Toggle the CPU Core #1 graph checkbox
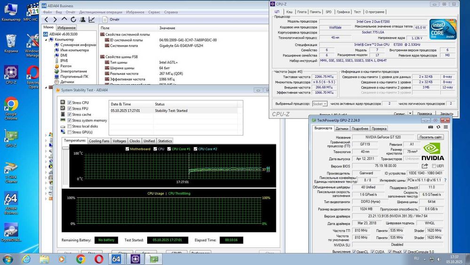Viewport: 470px width, 265px height. pyautogui.click(x=169, y=149)
